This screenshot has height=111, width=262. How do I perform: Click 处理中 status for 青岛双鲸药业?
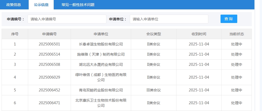click(237, 90)
